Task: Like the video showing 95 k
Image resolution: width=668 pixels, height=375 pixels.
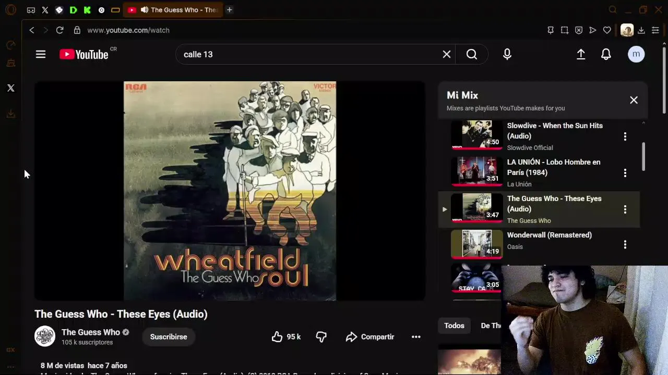Action: tap(286, 337)
